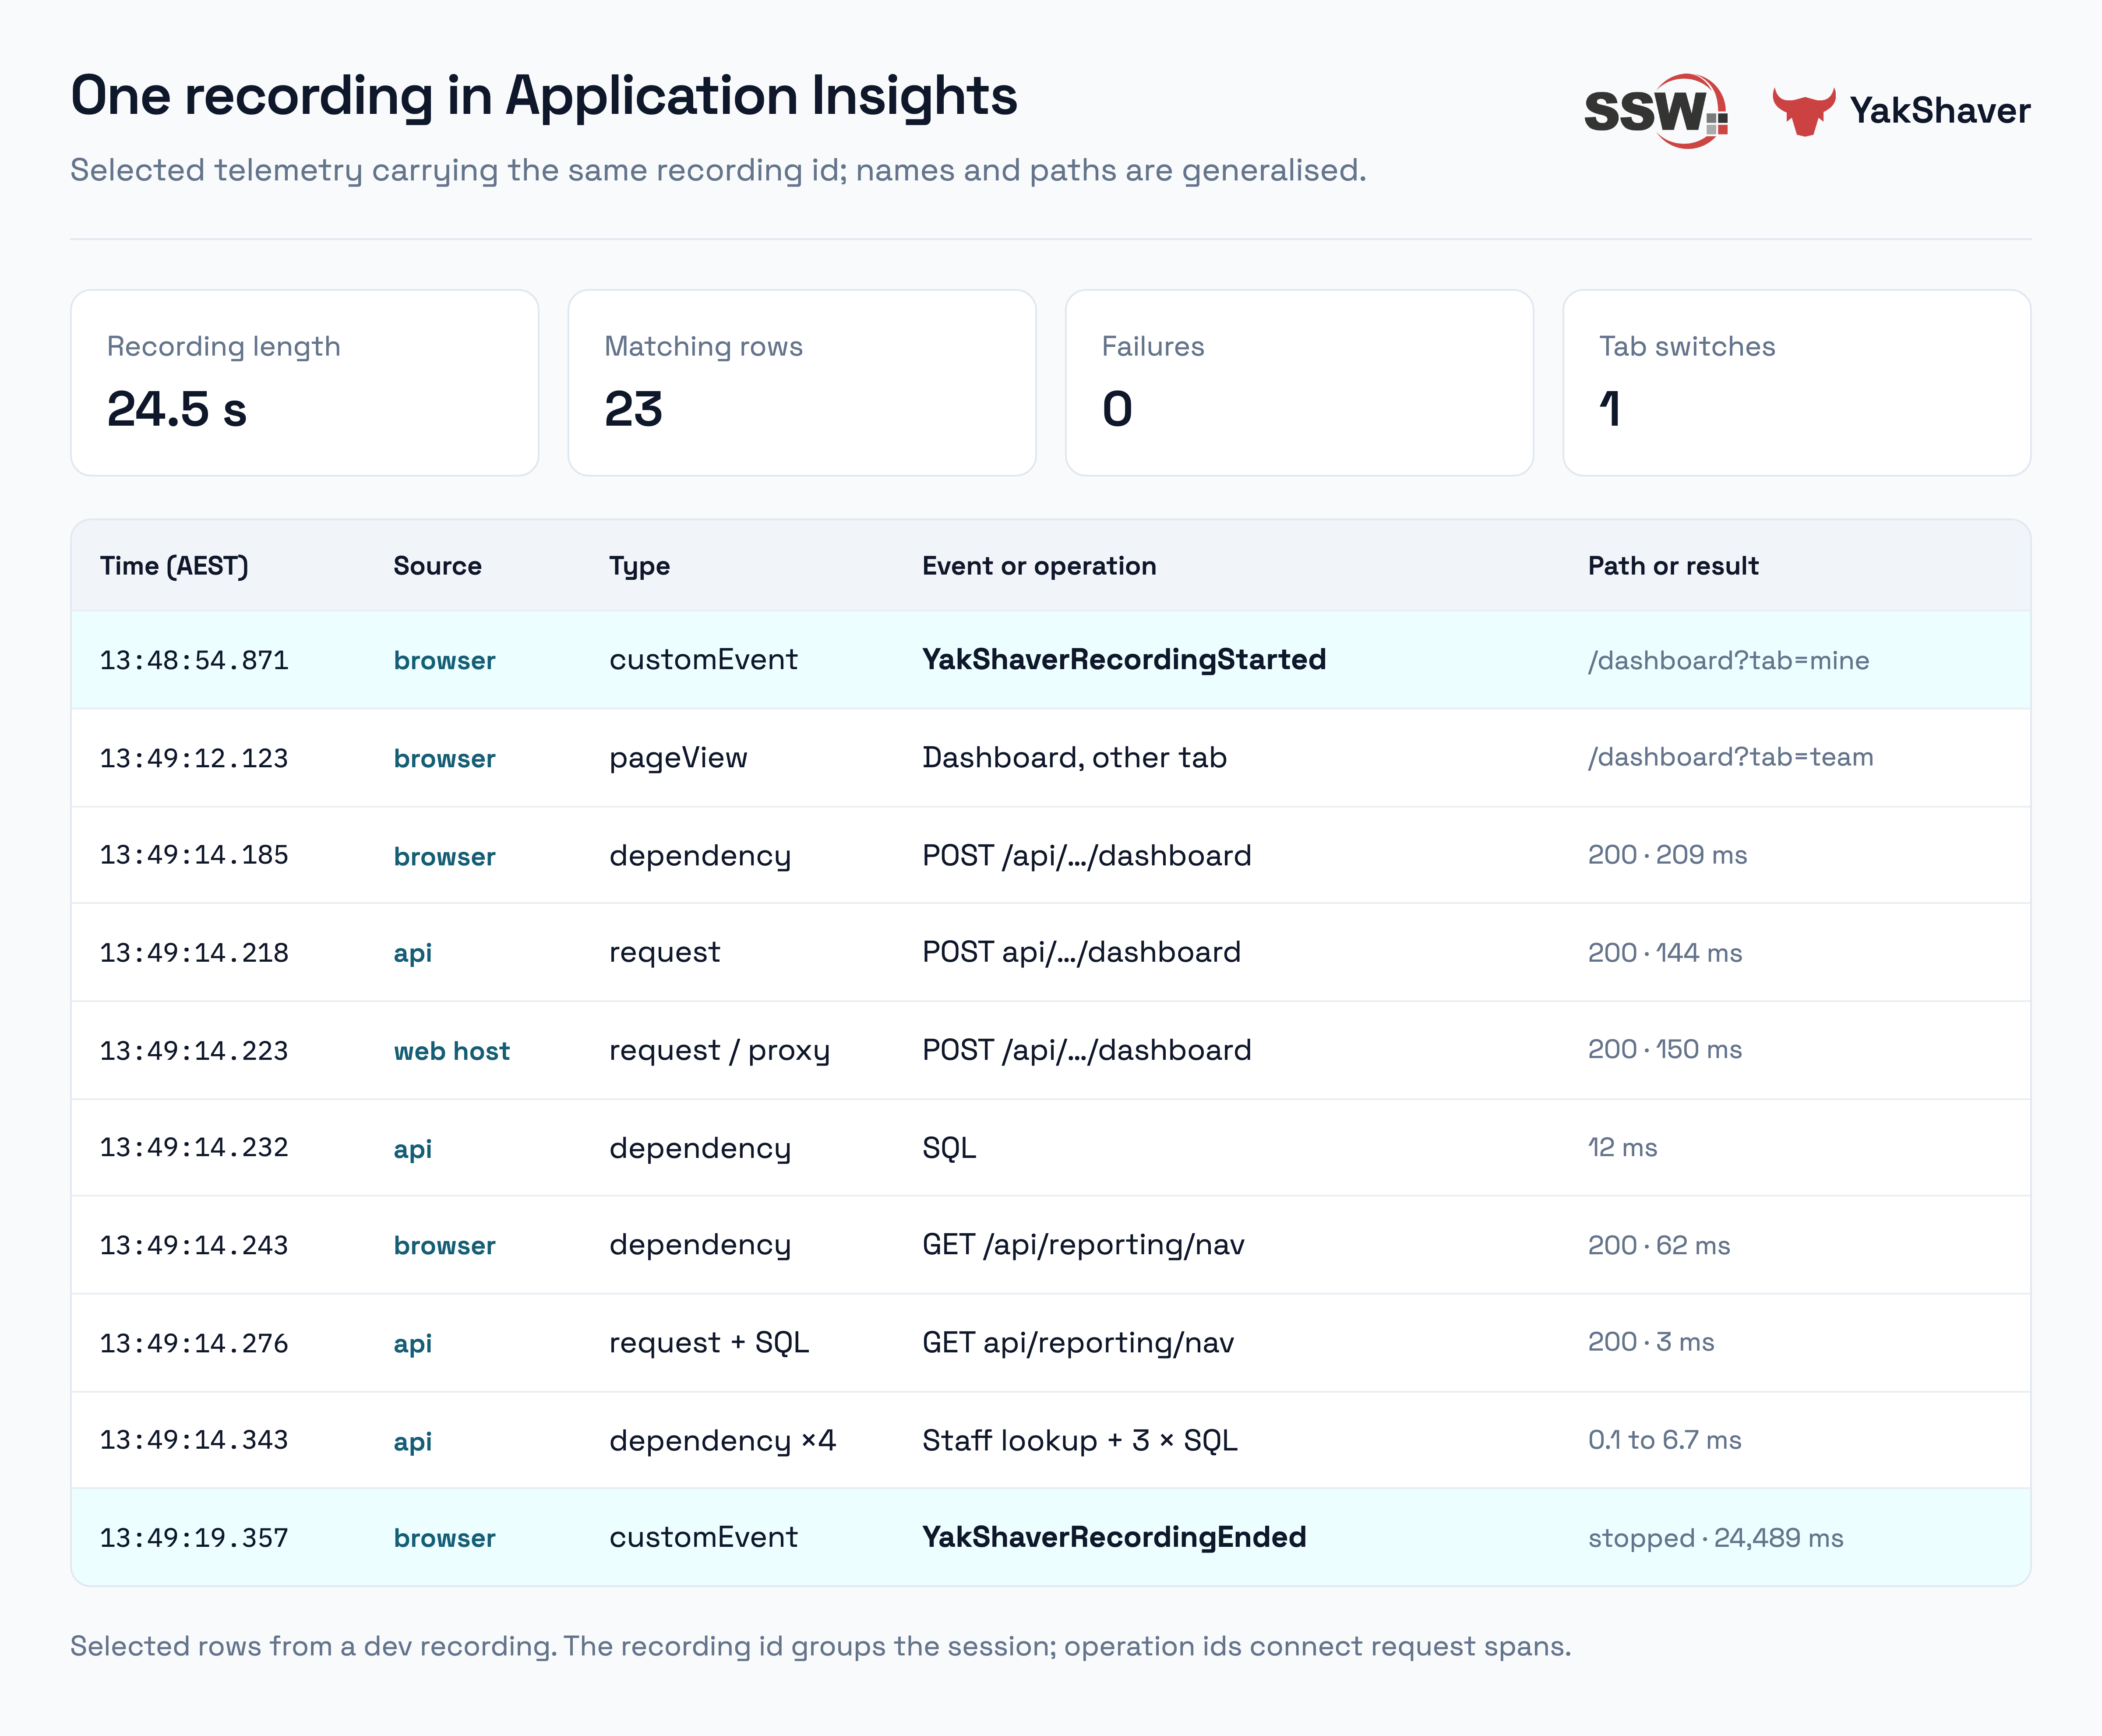Click the '24.5 s' recording length value
Image resolution: width=2102 pixels, height=1736 pixels.
point(177,410)
